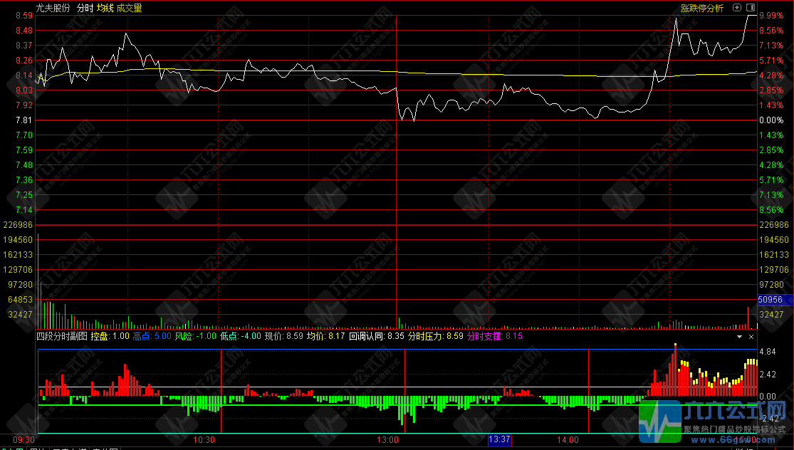794x450 pixels.
Task: Click the 14:00 time label on axis
Action: pyautogui.click(x=568, y=440)
